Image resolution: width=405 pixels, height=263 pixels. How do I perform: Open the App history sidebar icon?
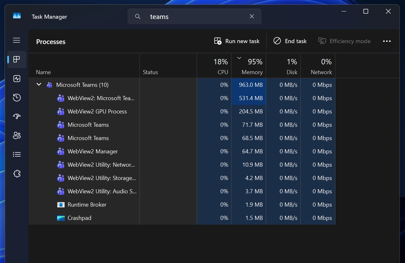pyautogui.click(x=17, y=98)
